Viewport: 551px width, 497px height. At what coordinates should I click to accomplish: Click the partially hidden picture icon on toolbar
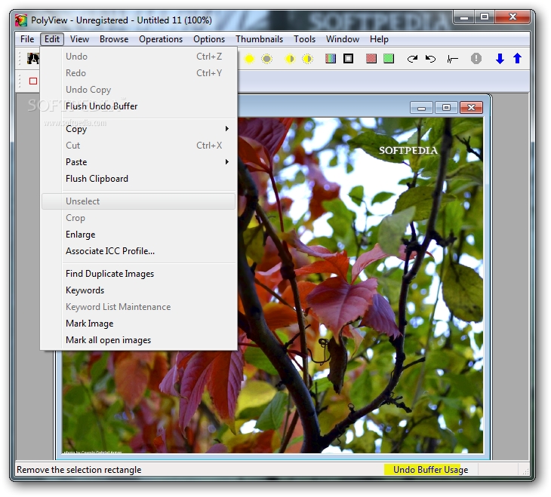click(x=33, y=59)
